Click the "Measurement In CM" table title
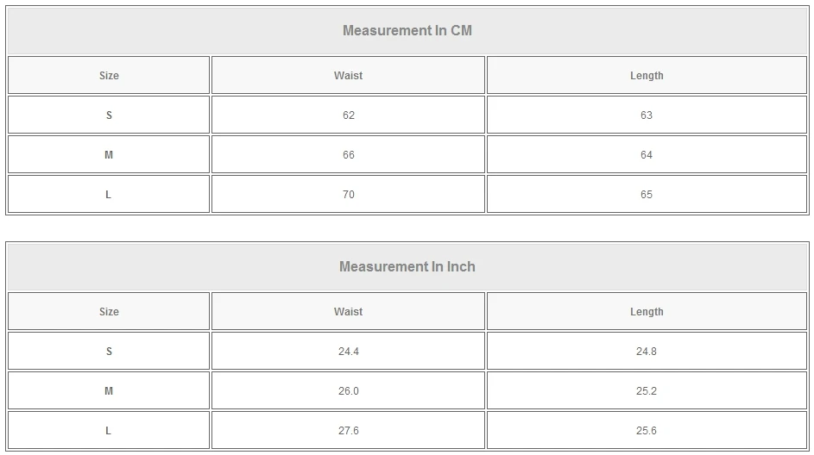 407,31
